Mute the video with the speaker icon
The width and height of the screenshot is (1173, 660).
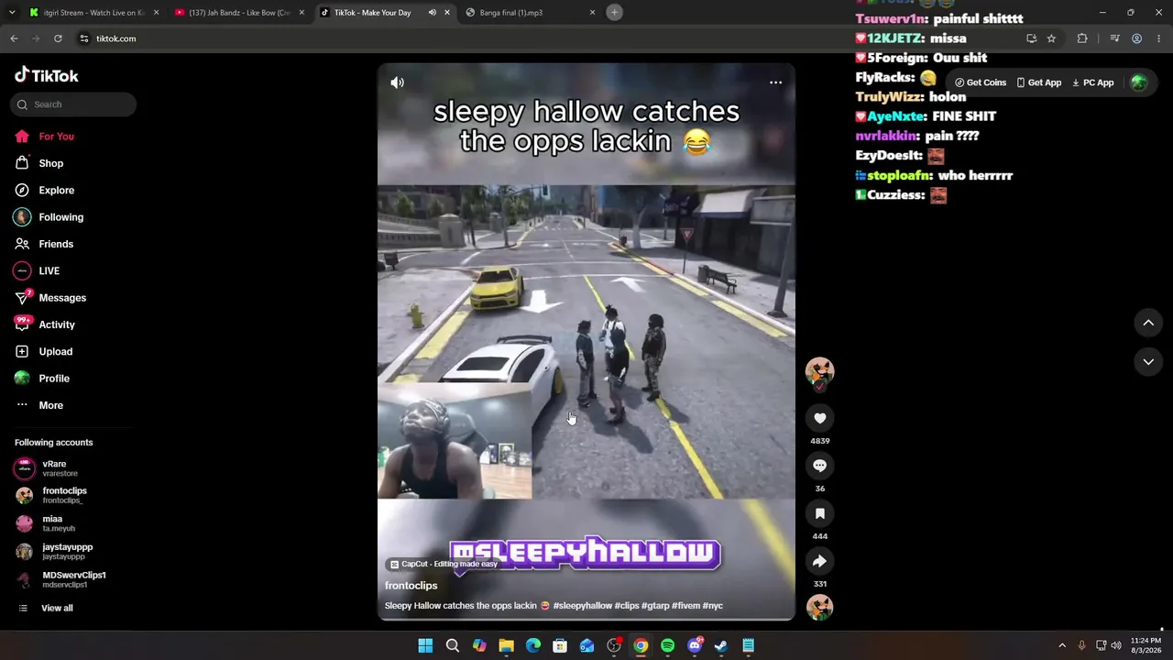(397, 82)
